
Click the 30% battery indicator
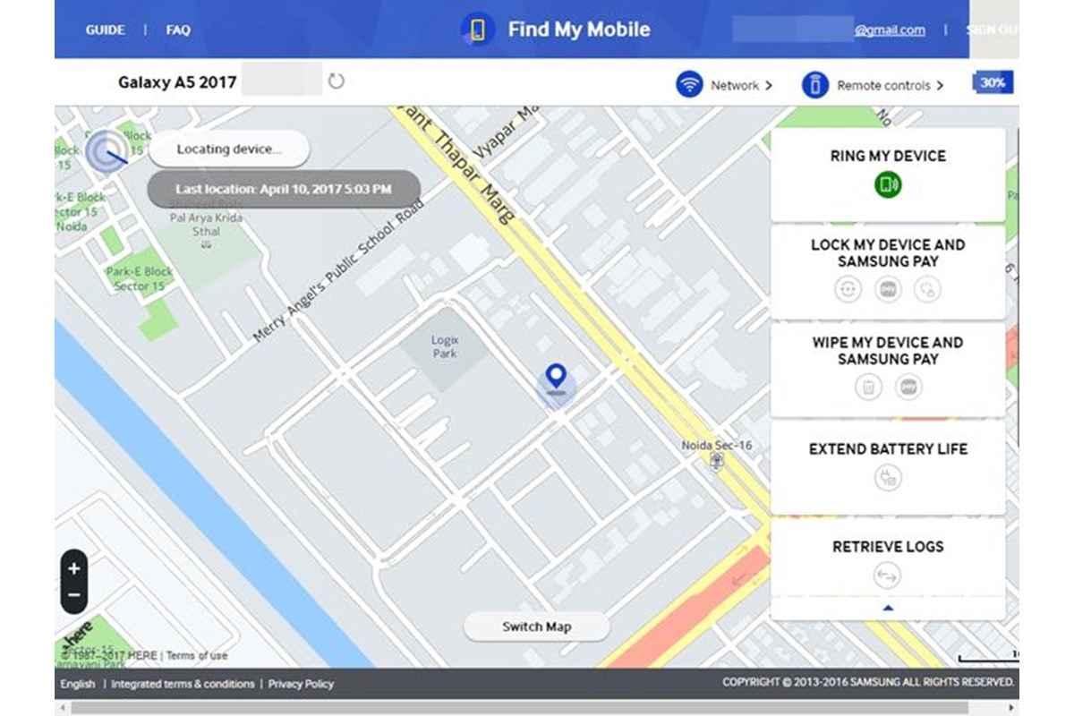(x=993, y=82)
